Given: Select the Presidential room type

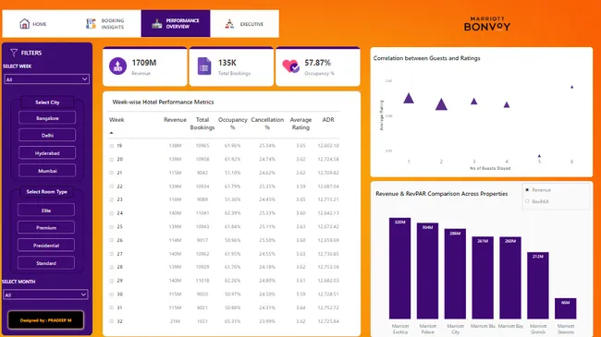Looking at the screenshot, I should pyautogui.click(x=46, y=245).
